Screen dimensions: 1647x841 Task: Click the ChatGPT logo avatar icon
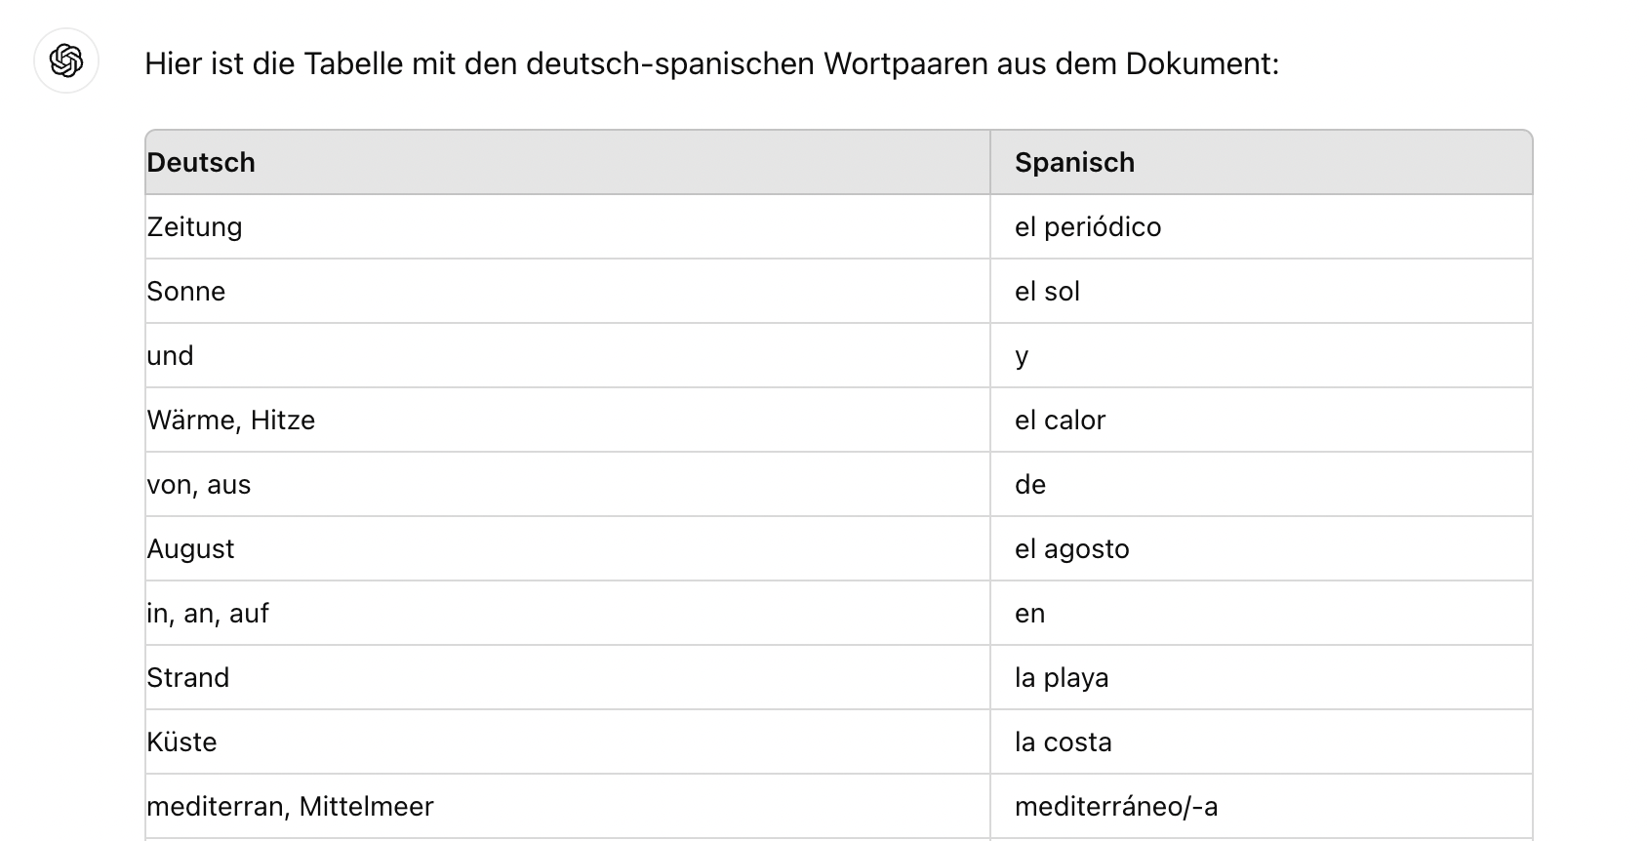point(66,61)
